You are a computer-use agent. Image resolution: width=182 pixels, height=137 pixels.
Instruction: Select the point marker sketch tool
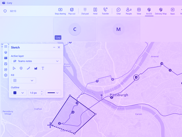click(21, 68)
